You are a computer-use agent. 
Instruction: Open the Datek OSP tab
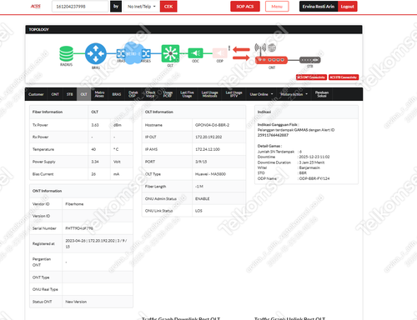pos(133,94)
